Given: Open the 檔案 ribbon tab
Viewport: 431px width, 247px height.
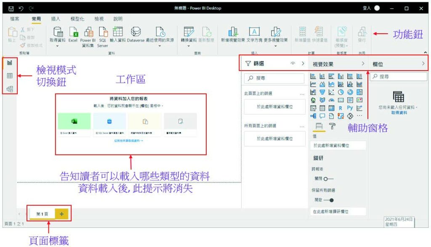Looking at the screenshot, I should [15, 18].
